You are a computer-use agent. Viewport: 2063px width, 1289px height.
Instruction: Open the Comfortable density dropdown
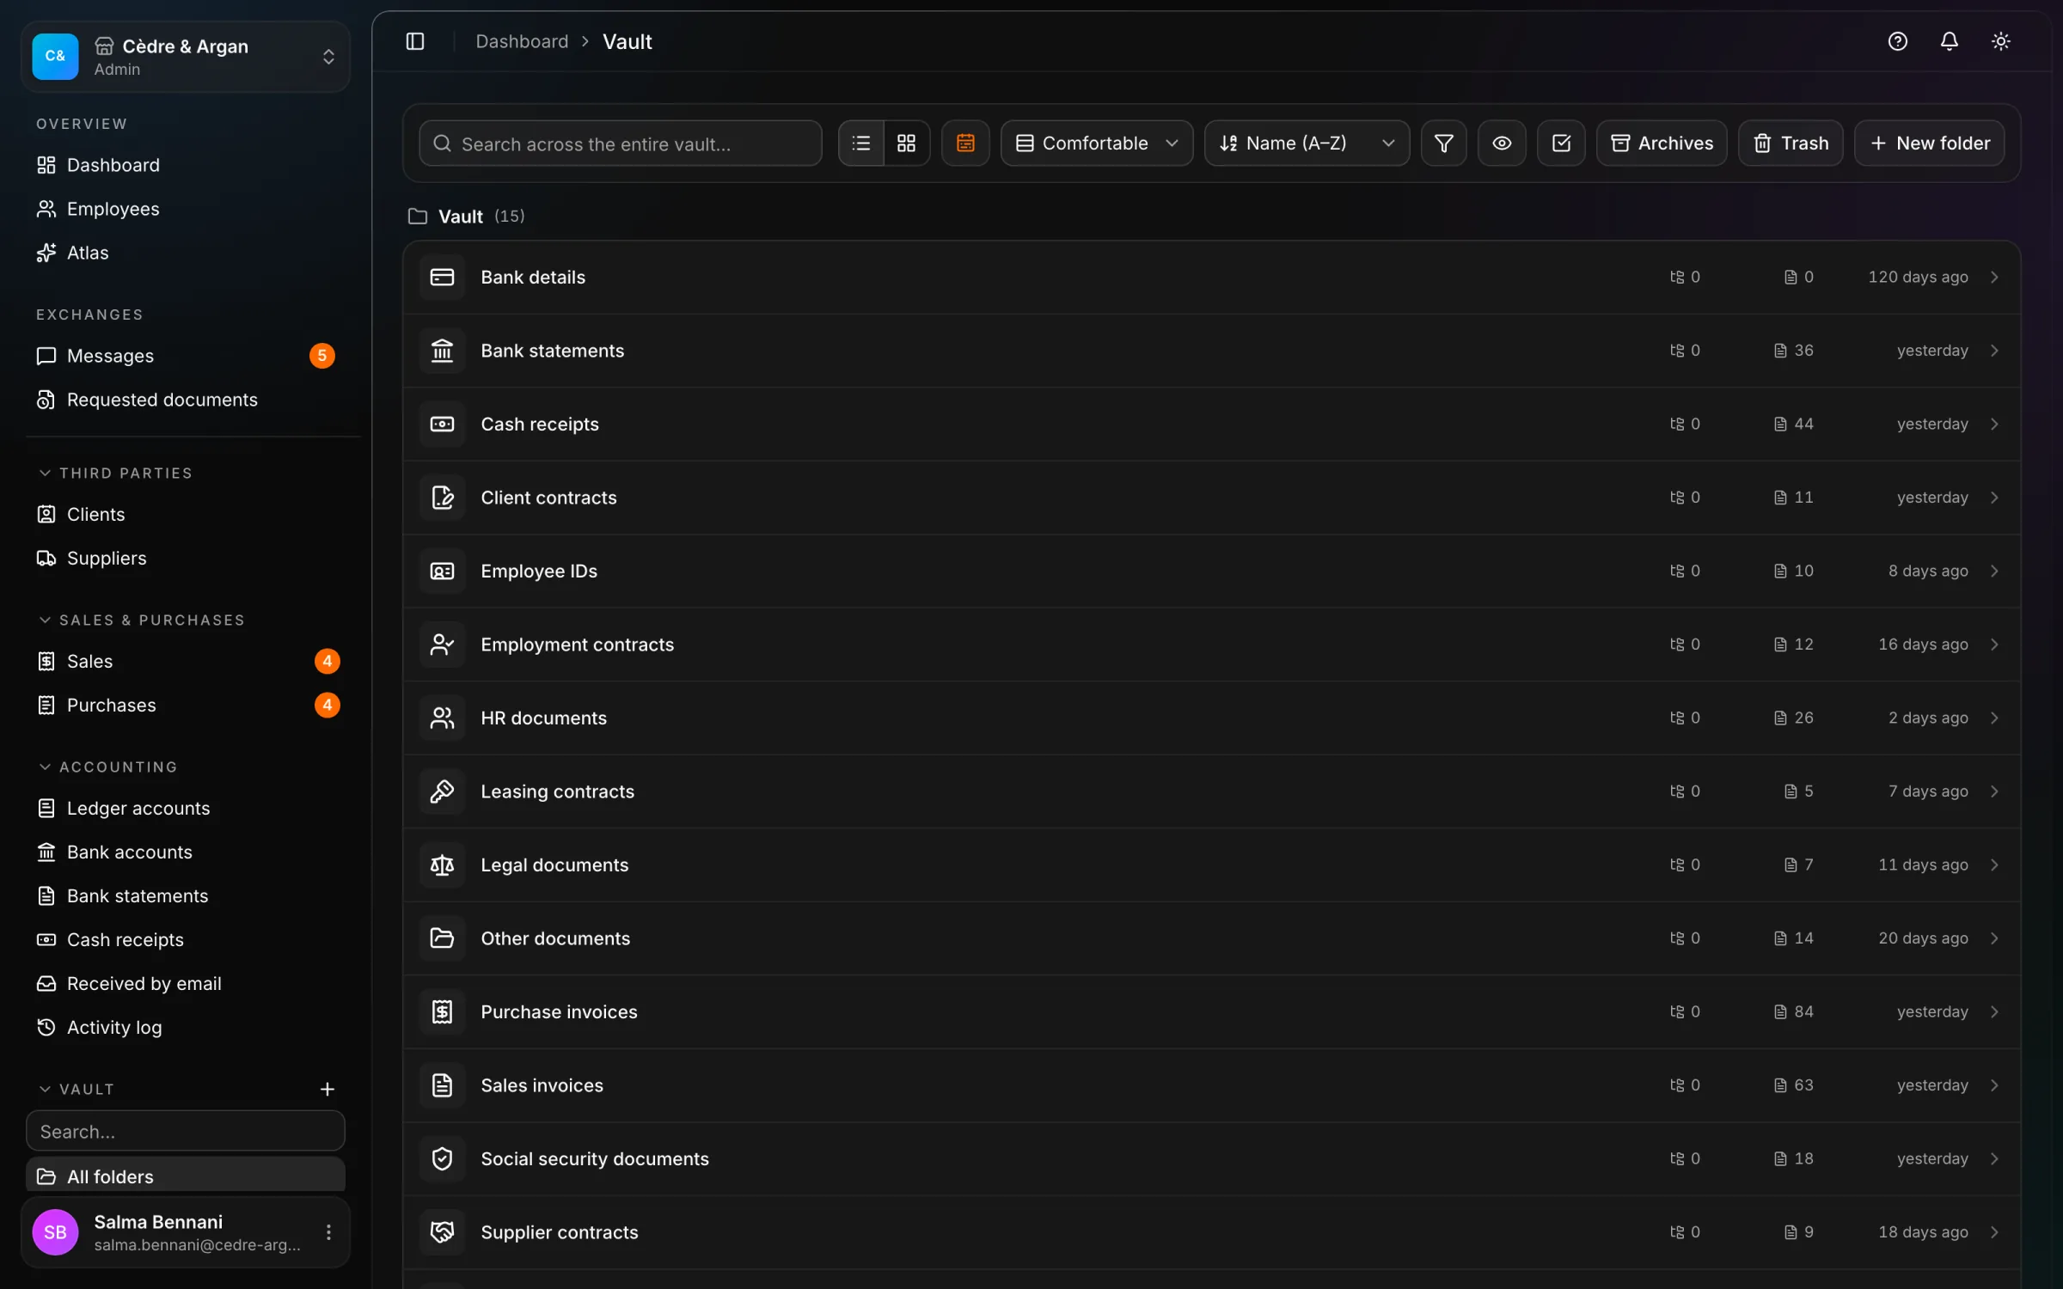[1097, 143]
